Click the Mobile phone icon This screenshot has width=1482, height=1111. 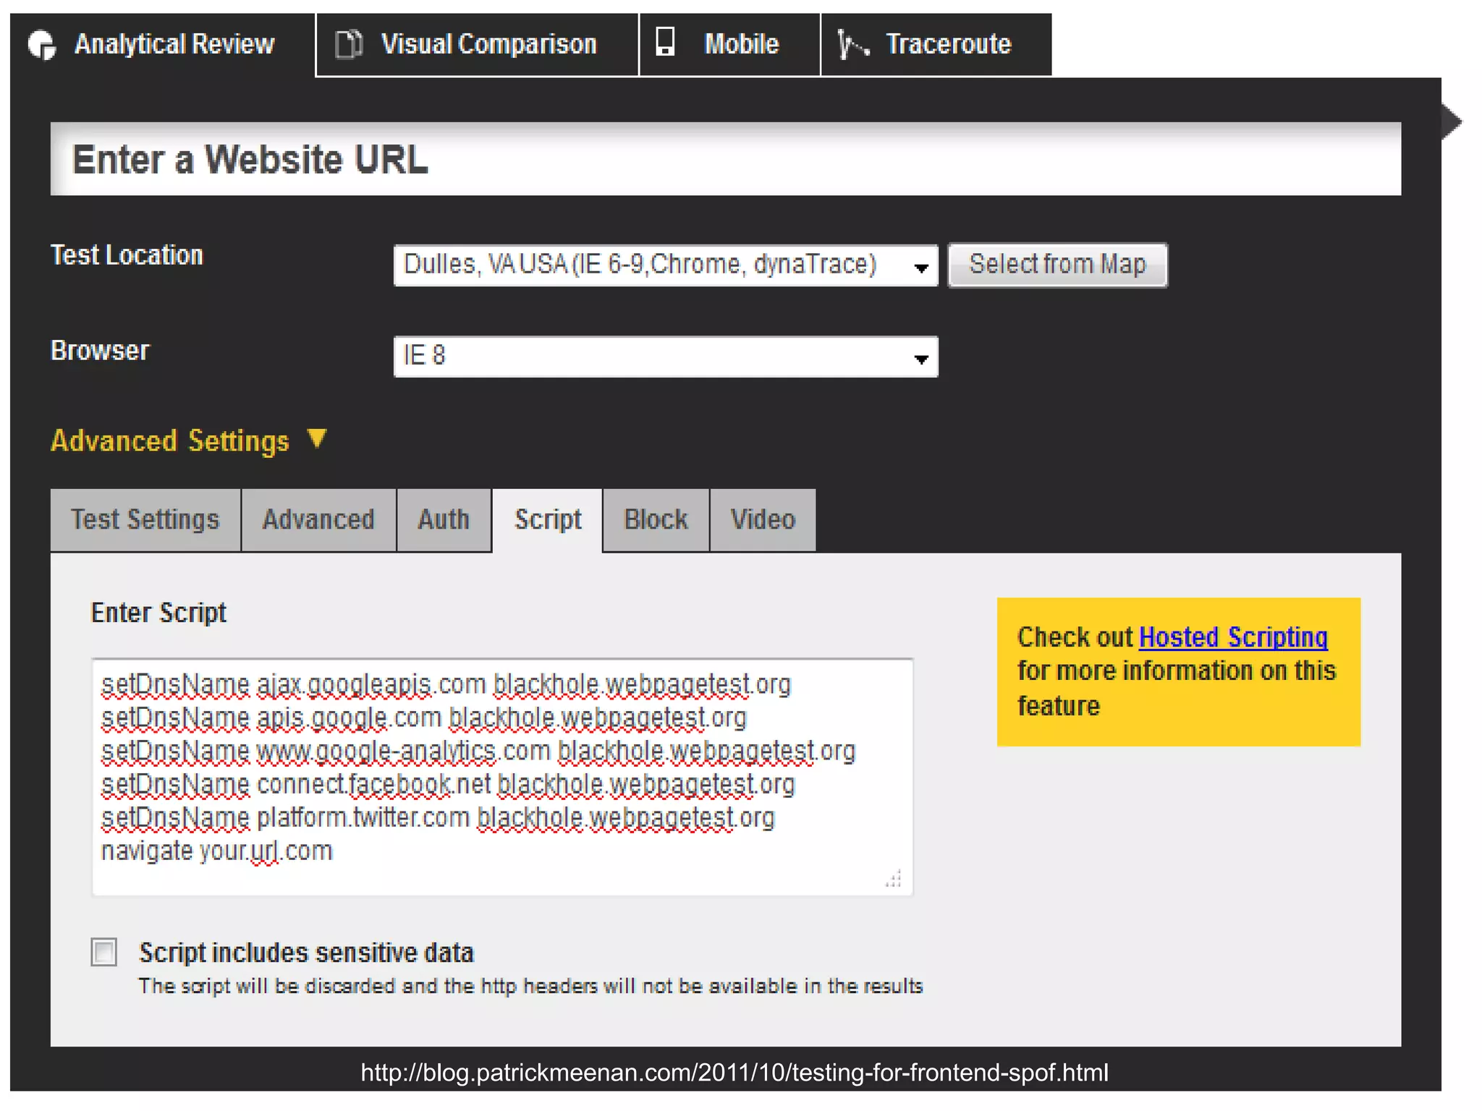tap(665, 42)
